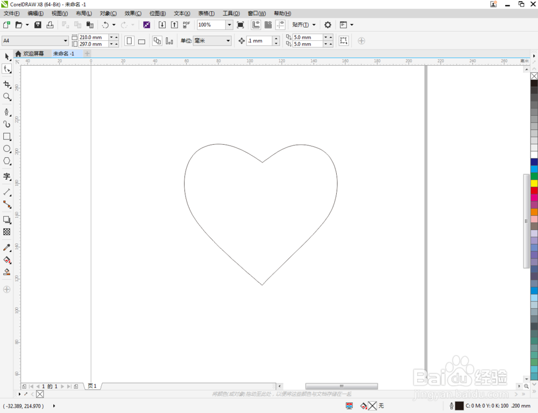Pick the No Color swatch atop palette
Image resolution: width=538 pixels, height=413 pixels.
click(x=534, y=76)
